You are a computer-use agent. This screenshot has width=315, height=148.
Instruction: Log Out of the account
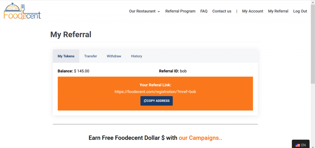300,11
